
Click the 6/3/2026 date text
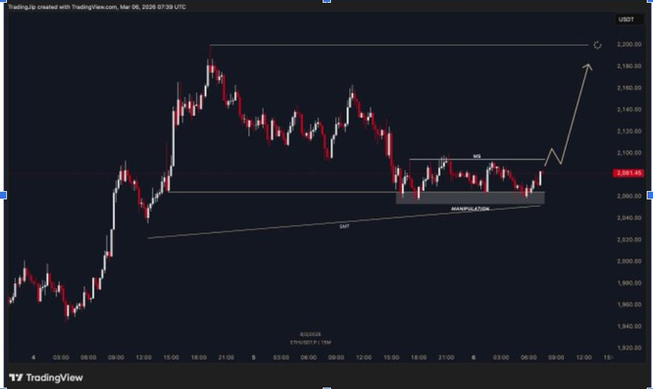(x=310, y=334)
